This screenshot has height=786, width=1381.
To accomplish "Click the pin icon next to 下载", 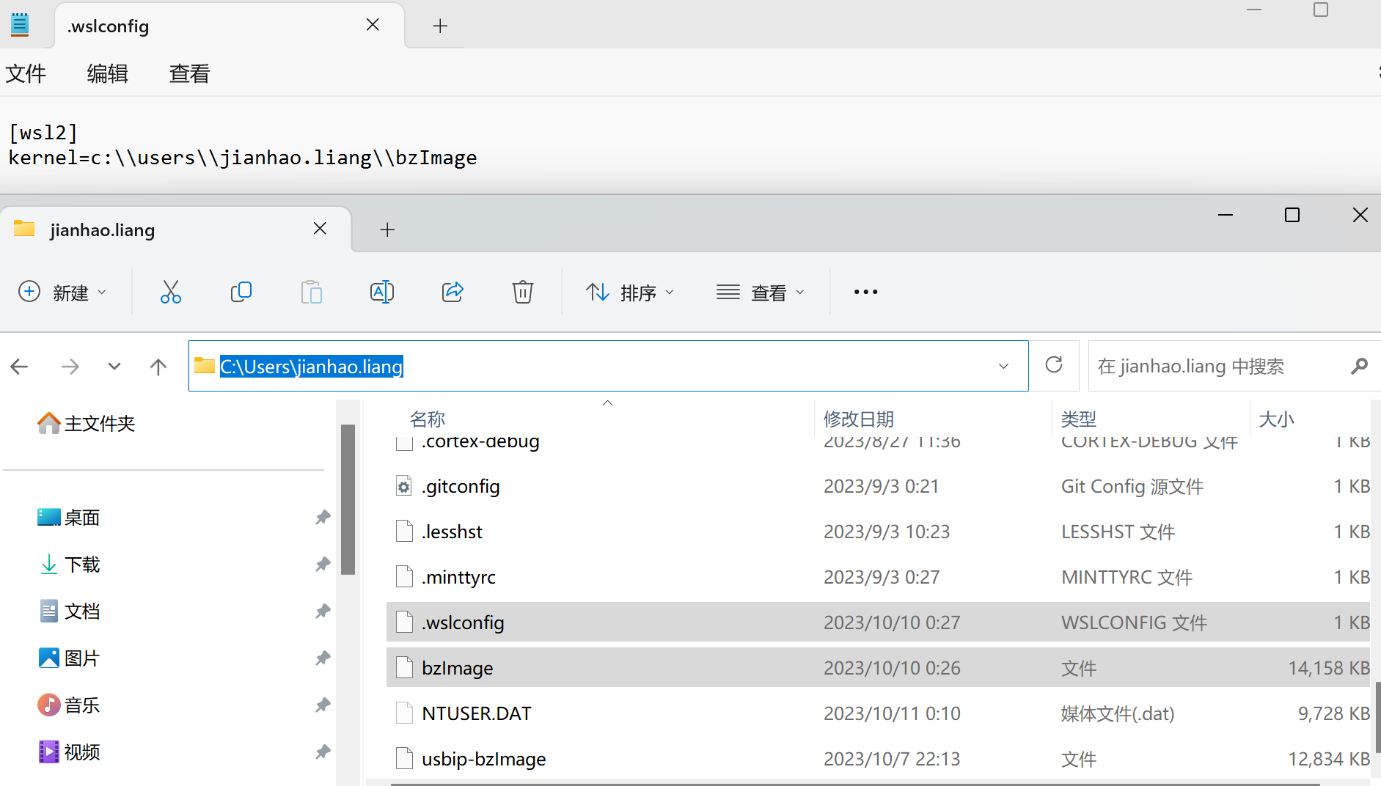I will pos(323,565).
